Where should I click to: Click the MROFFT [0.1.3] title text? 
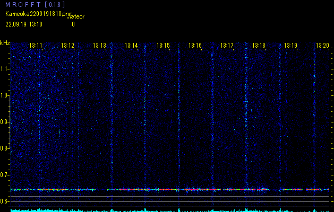[35, 4]
